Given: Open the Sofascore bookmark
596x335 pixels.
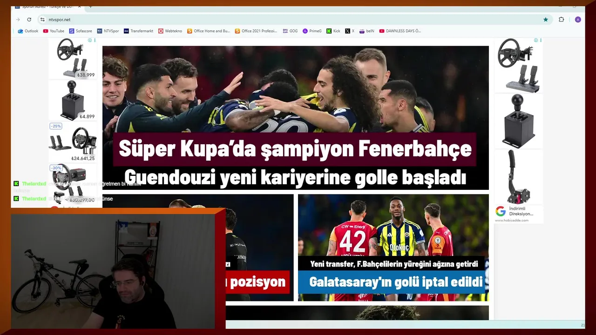Looking at the screenshot, I should [81, 31].
